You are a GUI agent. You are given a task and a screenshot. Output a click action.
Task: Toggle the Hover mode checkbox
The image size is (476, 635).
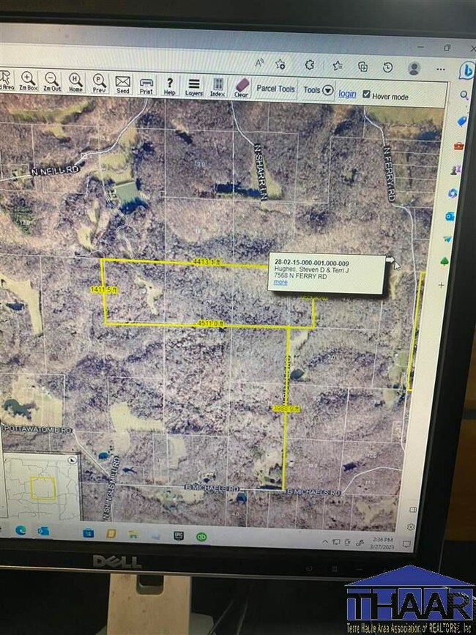(366, 95)
